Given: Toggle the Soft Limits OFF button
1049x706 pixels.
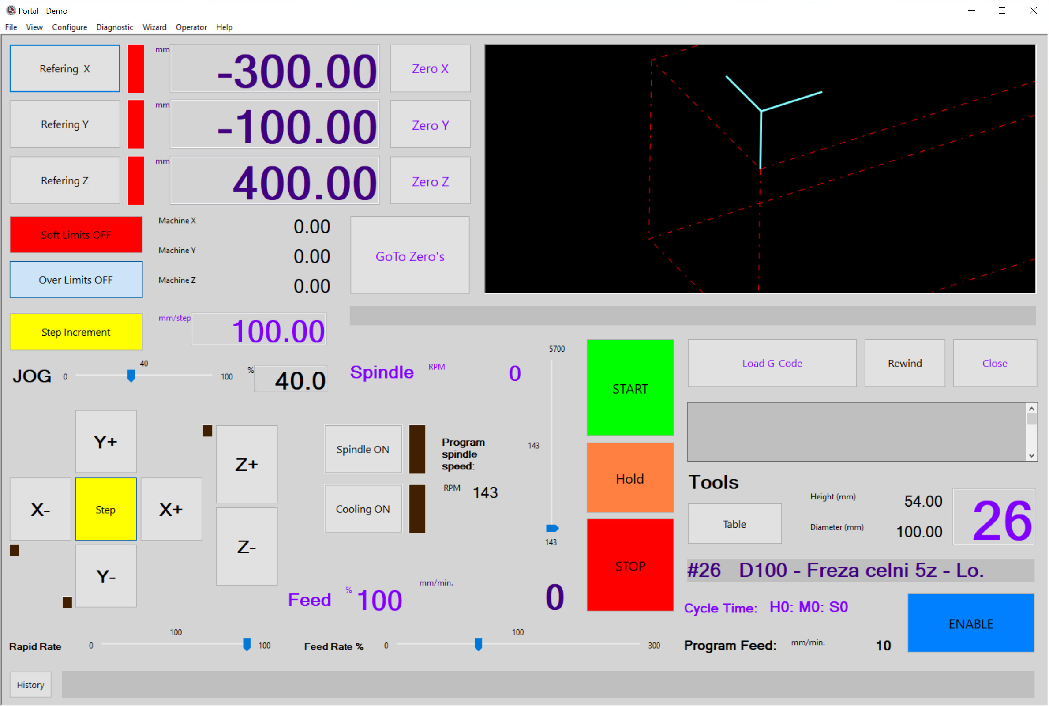Looking at the screenshot, I should (76, 235).
